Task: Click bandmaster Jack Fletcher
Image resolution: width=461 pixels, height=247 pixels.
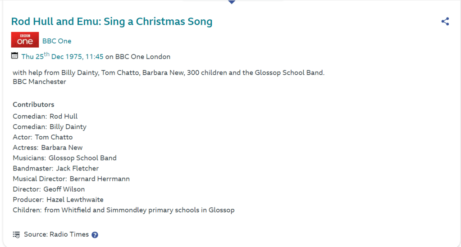Action: (x=77, y=168)
